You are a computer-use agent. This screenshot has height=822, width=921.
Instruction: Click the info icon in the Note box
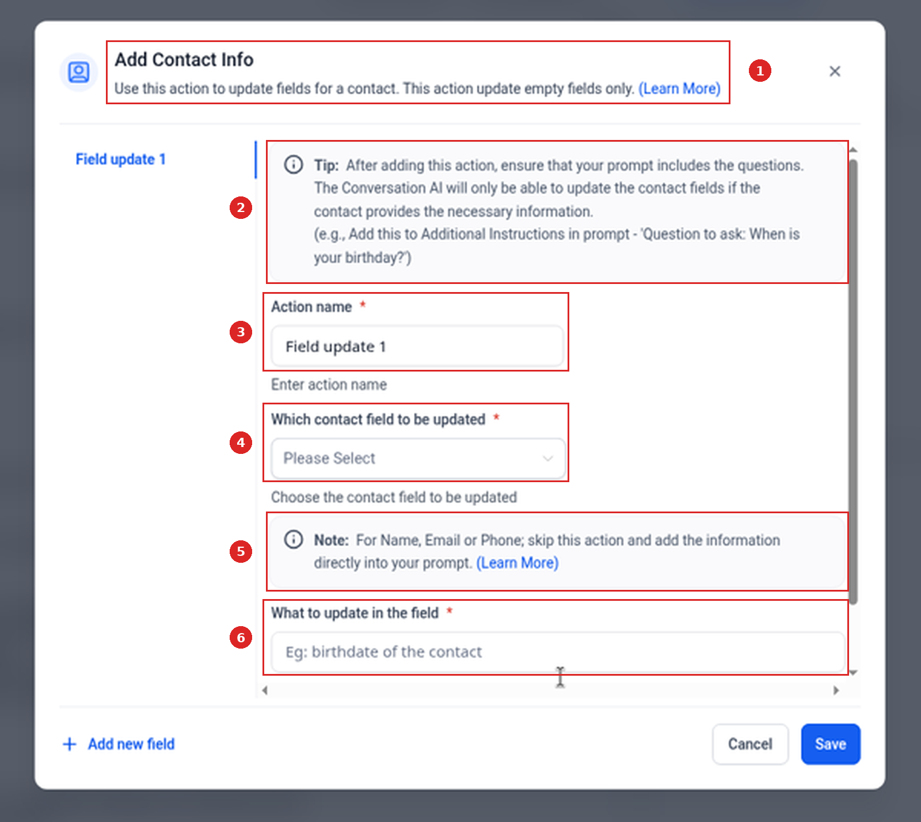(294, 540)
